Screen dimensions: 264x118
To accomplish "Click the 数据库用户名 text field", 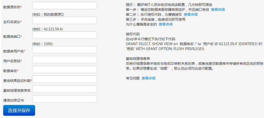I will (64, 50).
